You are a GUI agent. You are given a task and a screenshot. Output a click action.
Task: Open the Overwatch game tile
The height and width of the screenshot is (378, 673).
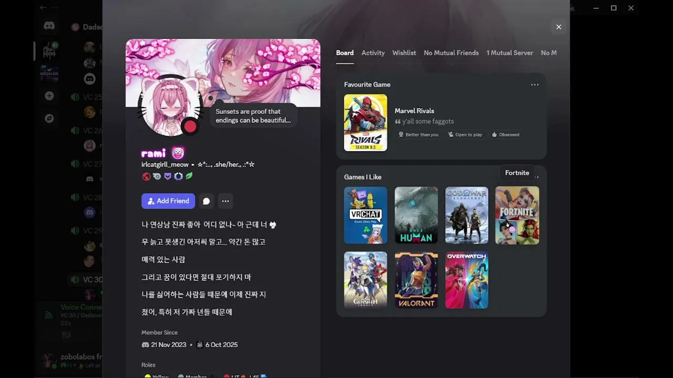(467, 280)
